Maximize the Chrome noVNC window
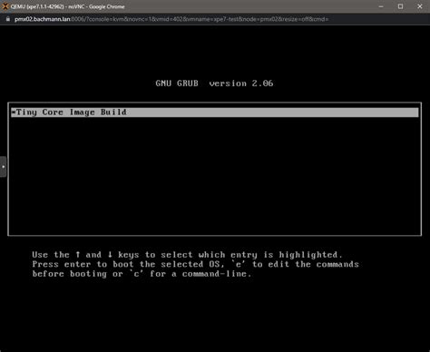 [400, 6]
